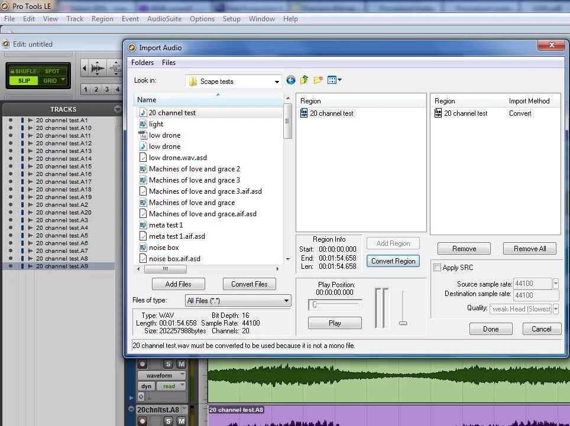Click the audio waveform vertical zoom icon
This screenshot has height=426, width=570.
(97, 68)
